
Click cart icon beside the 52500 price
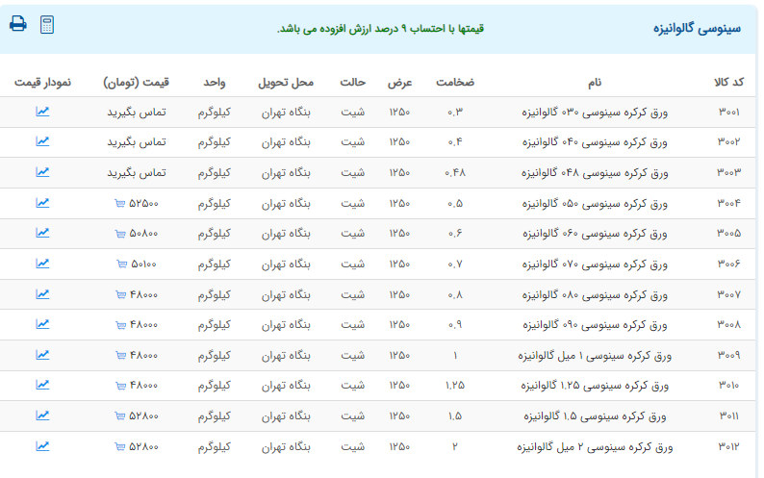coord(120,203)
